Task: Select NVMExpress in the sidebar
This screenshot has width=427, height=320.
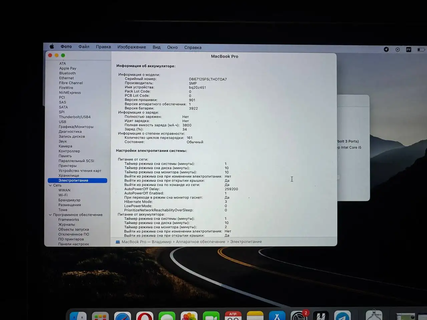Action: coord(70,93)
